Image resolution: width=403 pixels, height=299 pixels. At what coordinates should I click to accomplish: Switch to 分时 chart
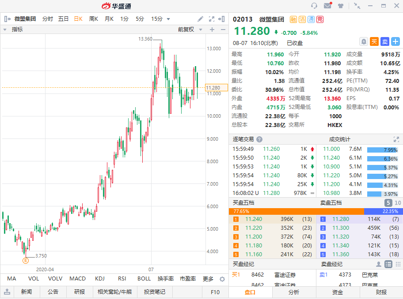[x=48, y=19]
